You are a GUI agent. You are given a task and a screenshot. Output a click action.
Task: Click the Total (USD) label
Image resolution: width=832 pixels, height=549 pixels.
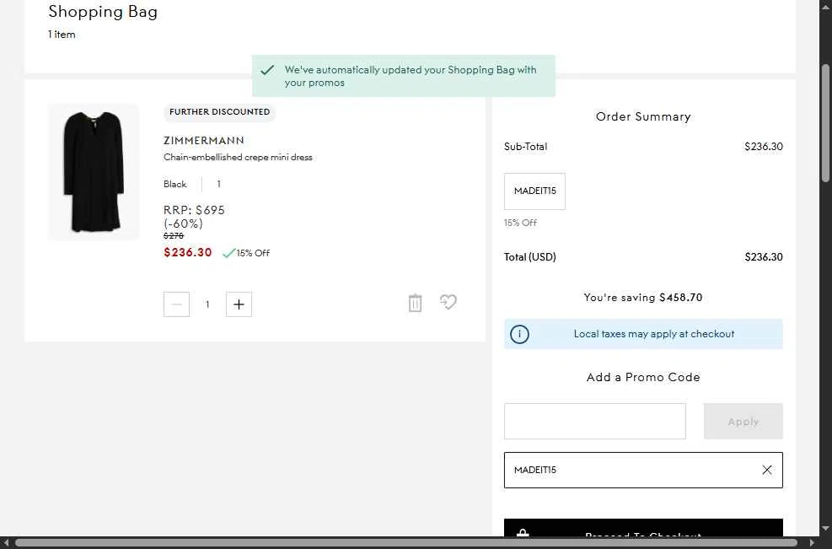click(x=530, y=257)
